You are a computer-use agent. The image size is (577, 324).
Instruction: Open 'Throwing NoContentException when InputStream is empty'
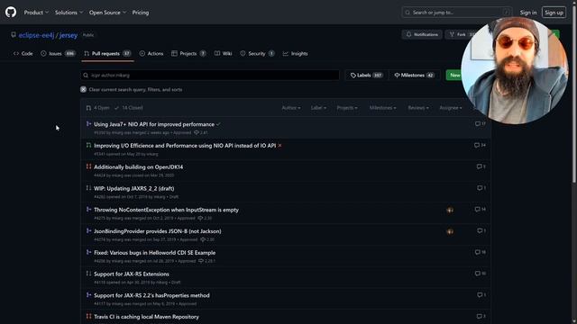pyautogui.click(x=166, y=210)
